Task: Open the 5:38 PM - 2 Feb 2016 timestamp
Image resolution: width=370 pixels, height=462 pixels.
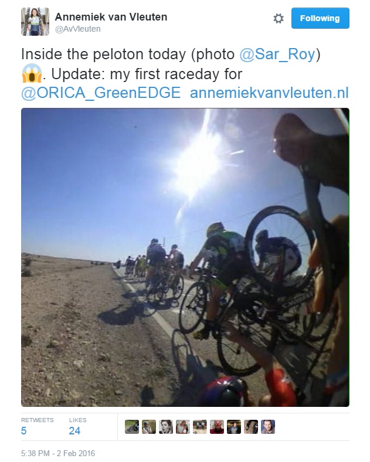Action: (58, 453)
